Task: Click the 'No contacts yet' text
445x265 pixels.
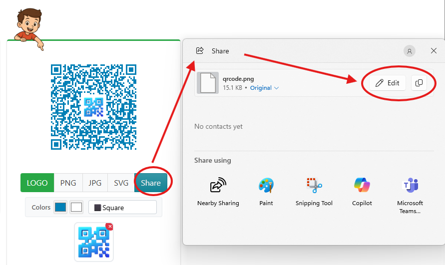Action: coord(218,127)
